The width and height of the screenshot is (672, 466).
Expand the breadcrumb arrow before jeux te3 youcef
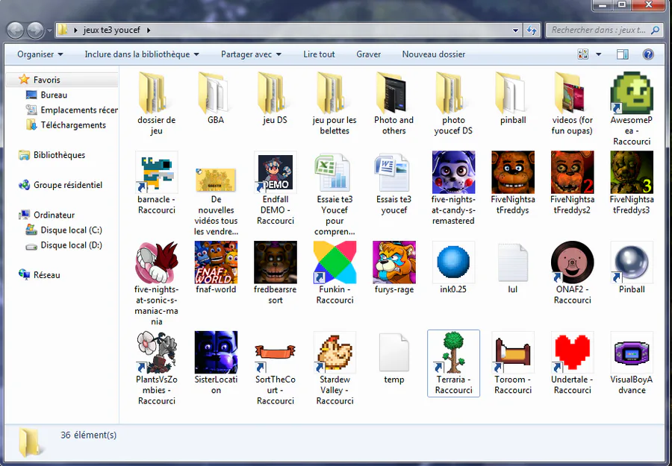75,31
